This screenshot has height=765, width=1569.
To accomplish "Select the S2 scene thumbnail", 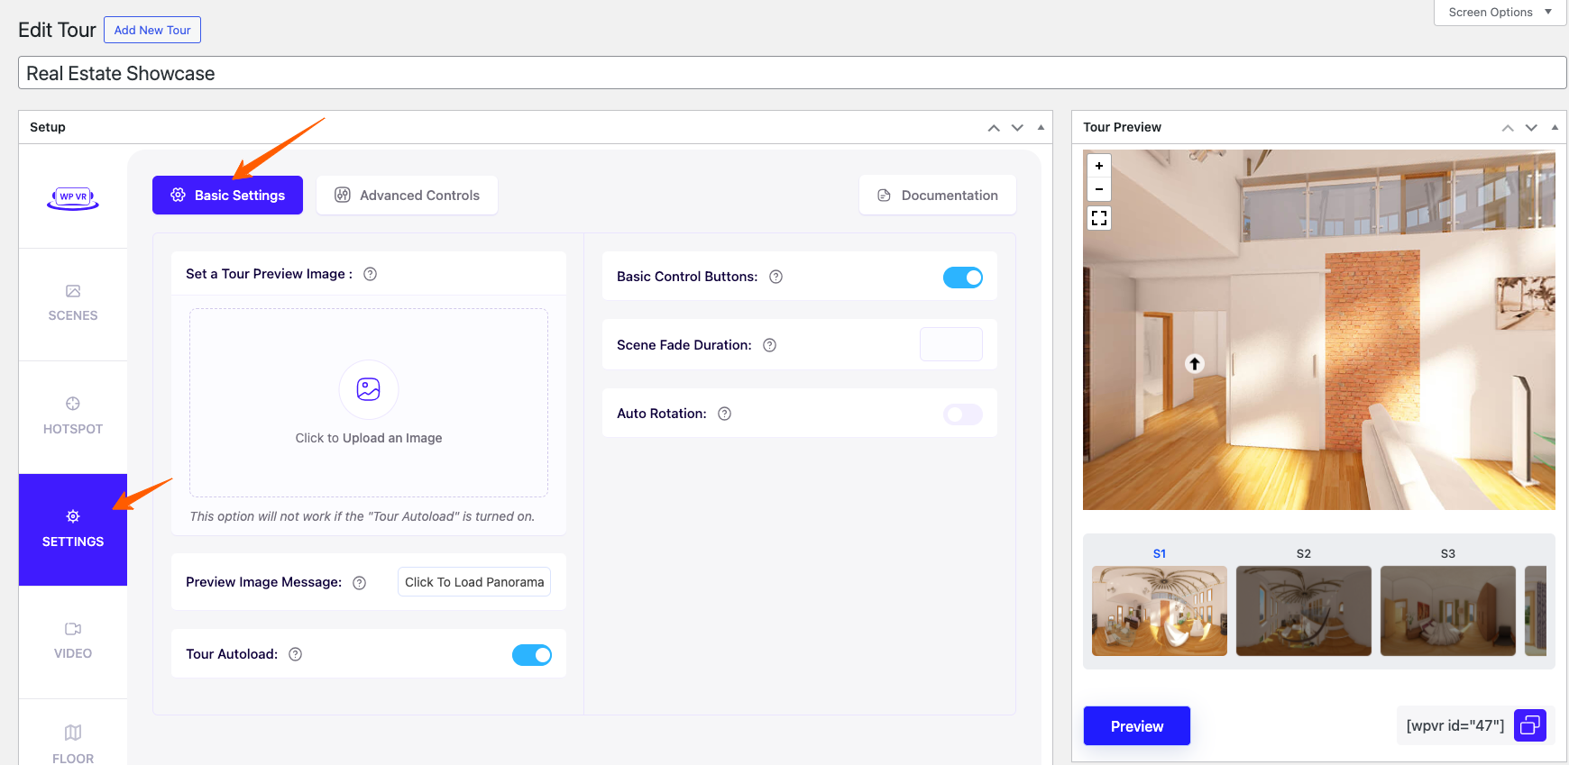I will coord(1303,610).
